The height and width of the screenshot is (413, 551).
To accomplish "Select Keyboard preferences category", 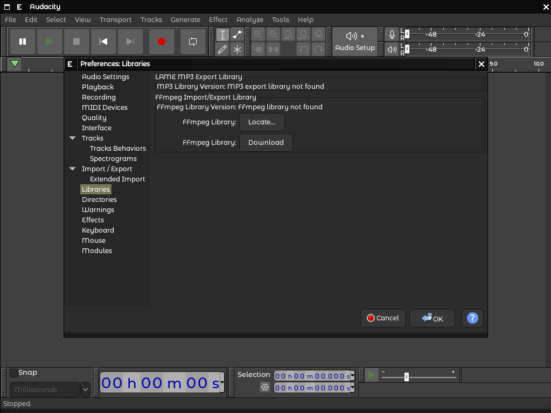I will pos(97,230).
